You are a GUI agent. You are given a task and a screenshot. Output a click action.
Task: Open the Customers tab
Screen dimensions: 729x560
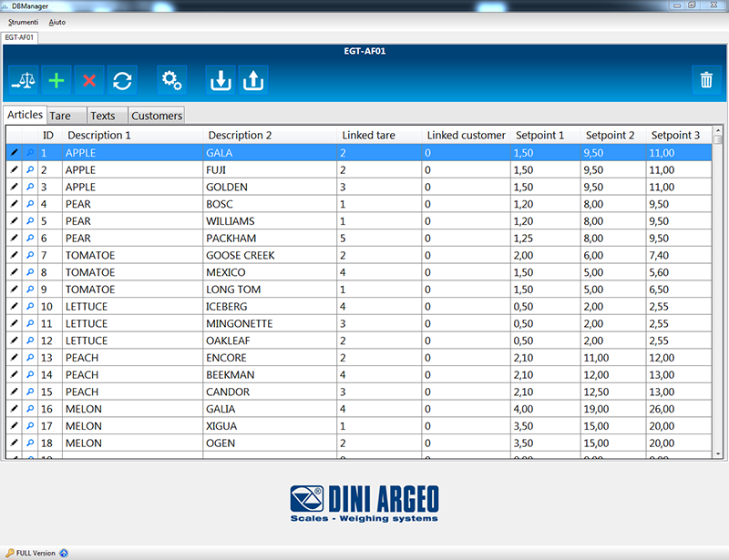coord(157,116)
